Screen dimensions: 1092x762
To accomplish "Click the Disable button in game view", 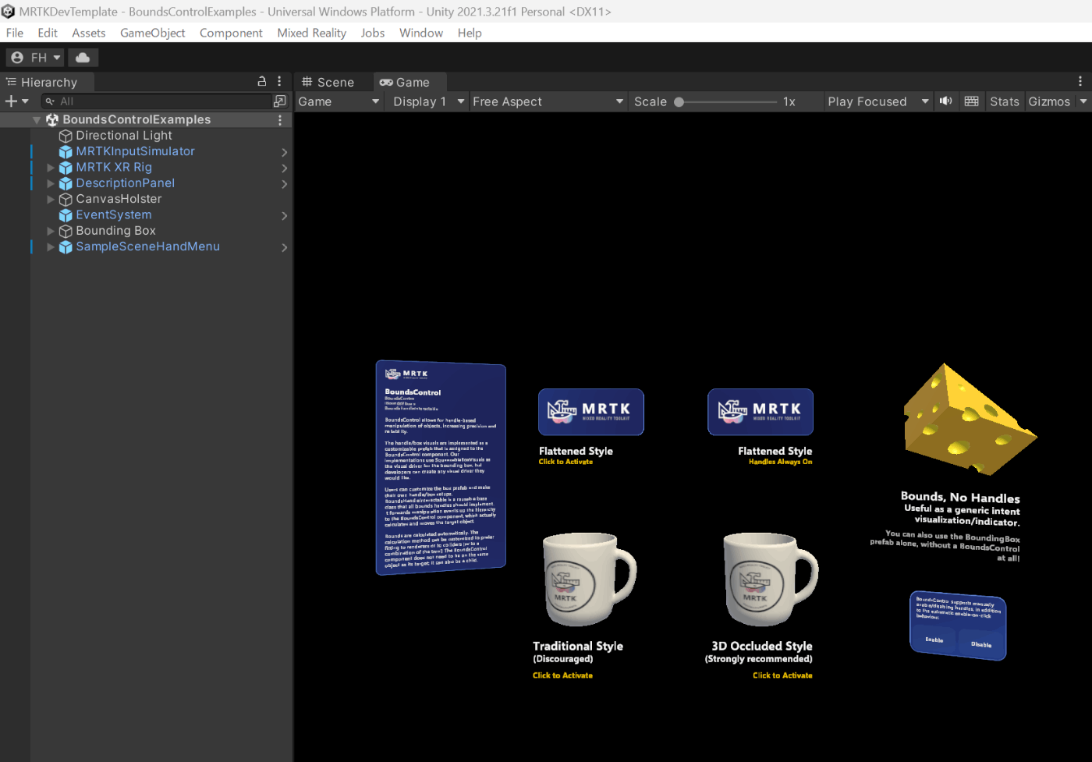I will [981, 645].
